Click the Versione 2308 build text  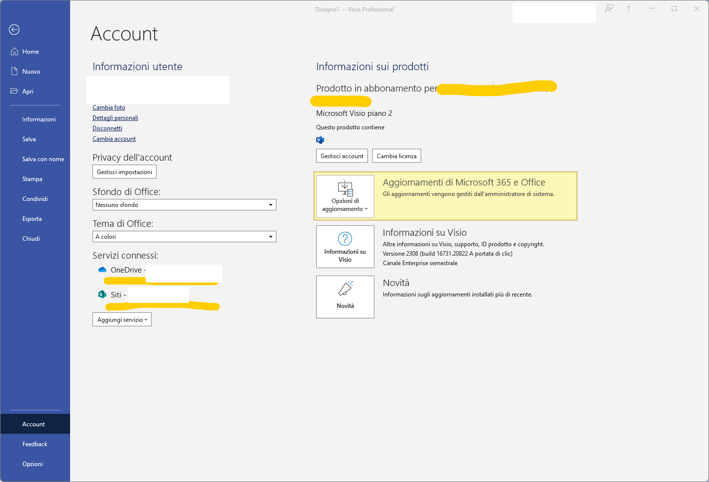click(447, 254)
